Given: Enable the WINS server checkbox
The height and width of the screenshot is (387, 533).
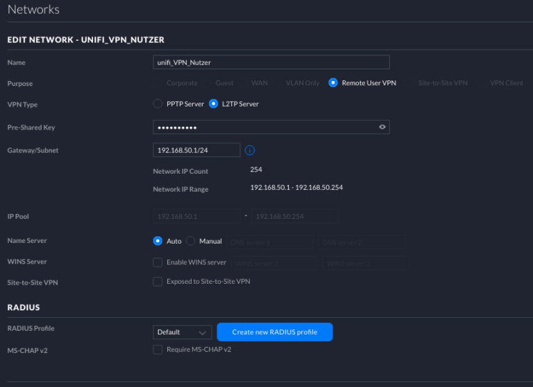Looking at the screenshot, I should click(x=158, y=262).
